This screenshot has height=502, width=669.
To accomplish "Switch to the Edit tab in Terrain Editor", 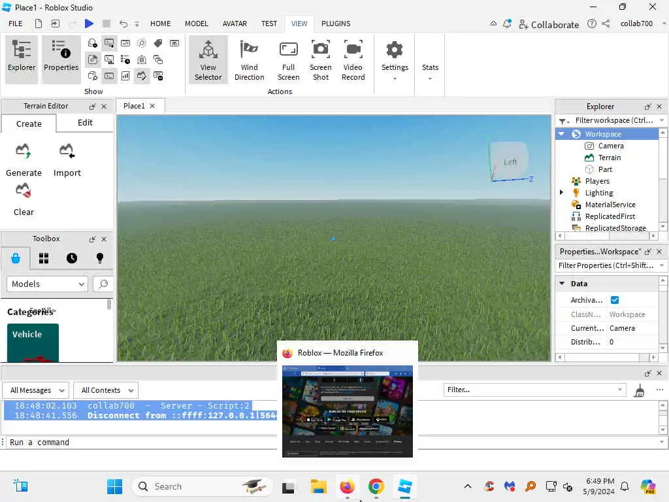I will (x=85, y=123).
